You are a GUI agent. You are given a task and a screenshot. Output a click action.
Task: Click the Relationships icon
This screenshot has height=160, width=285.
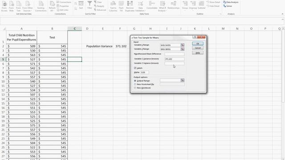[174, 5]
